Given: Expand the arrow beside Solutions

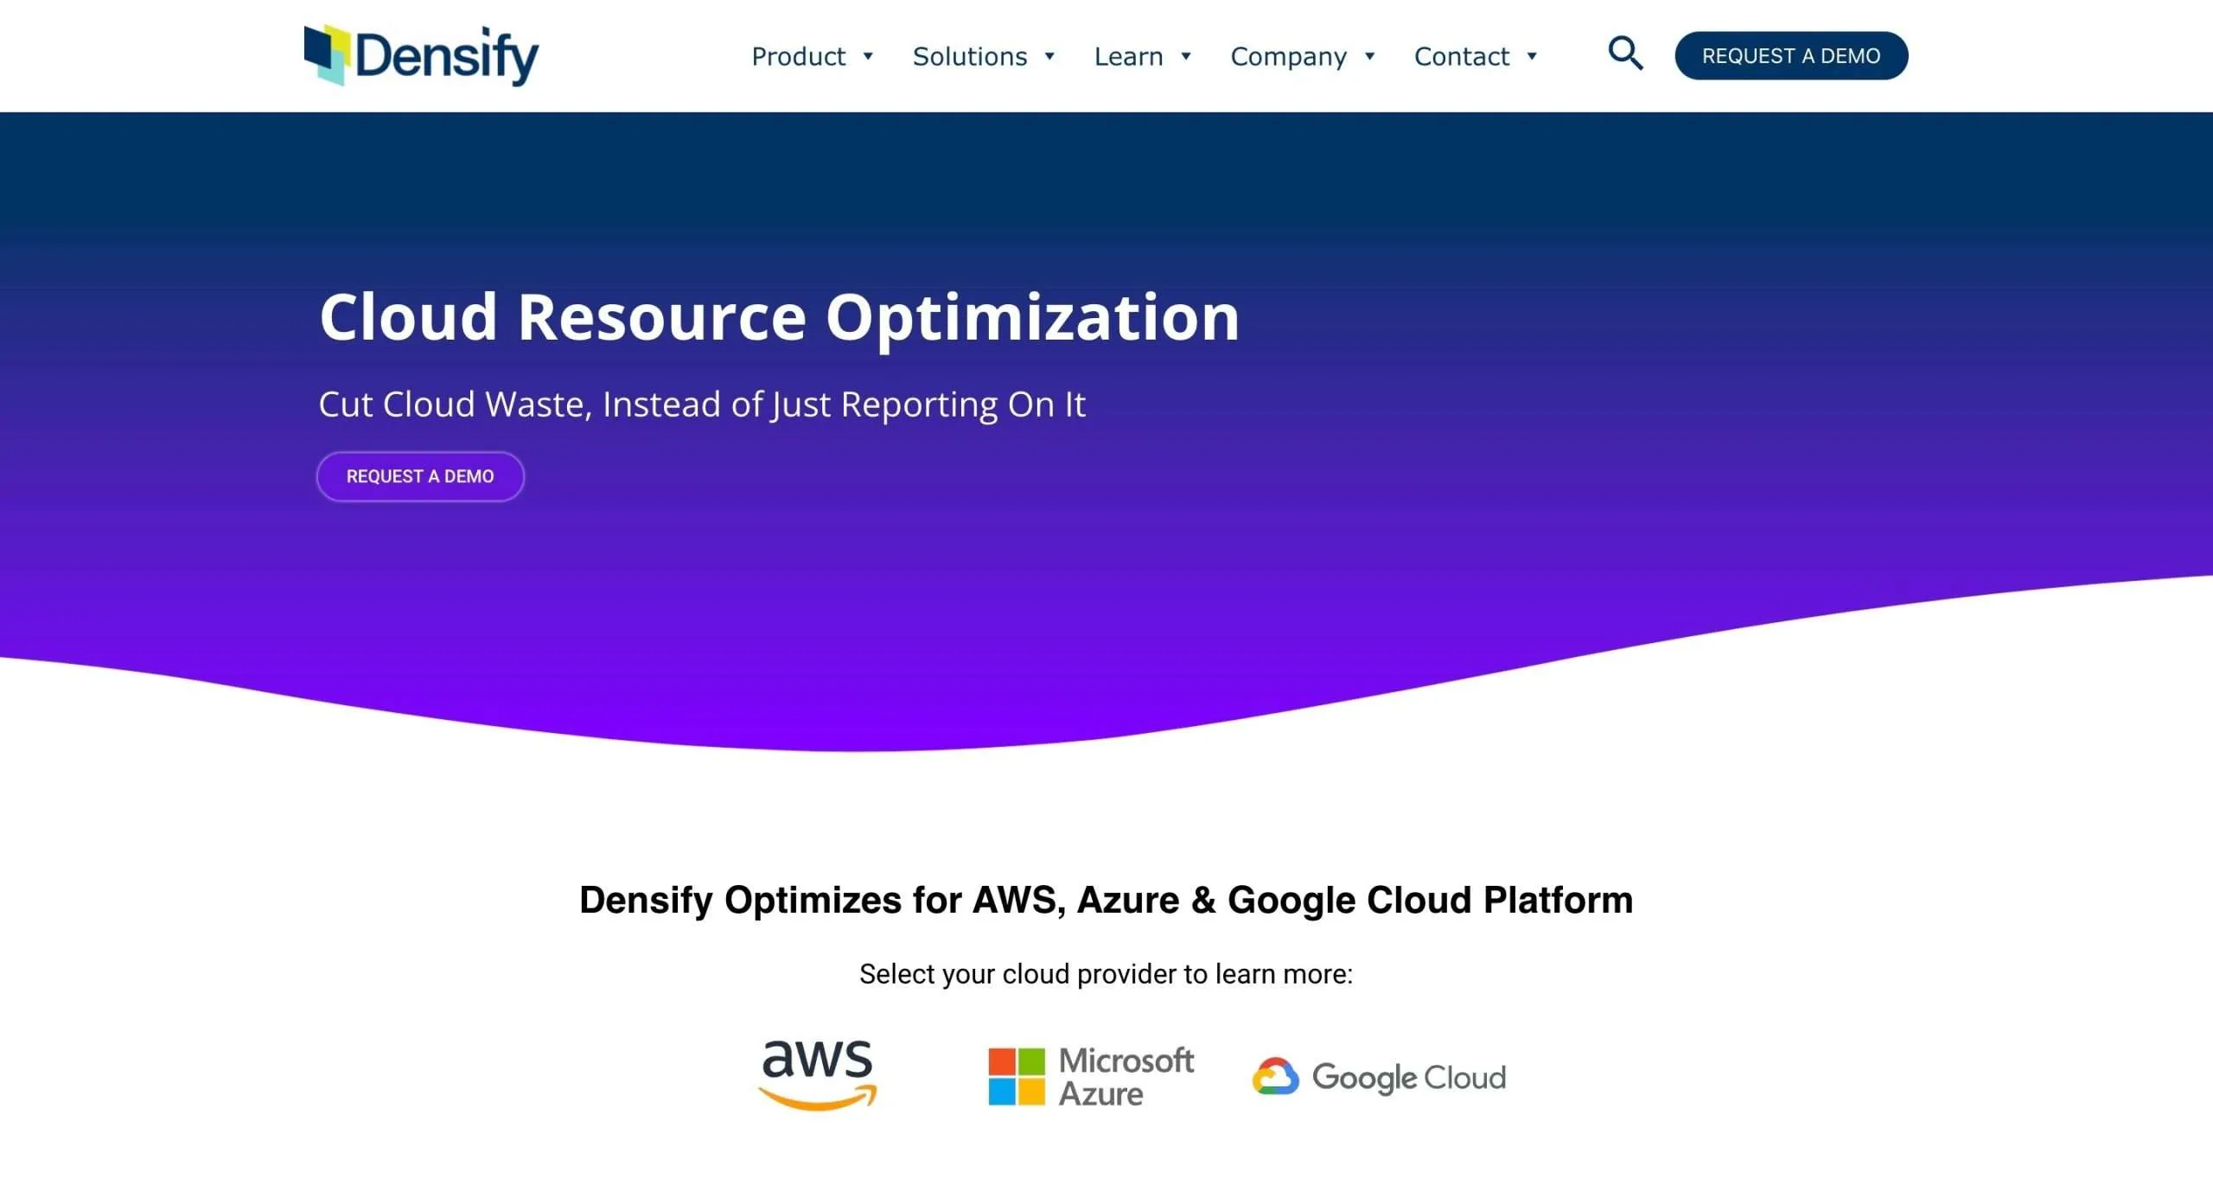Looking at the screenshot, I should coord(1049,56).
